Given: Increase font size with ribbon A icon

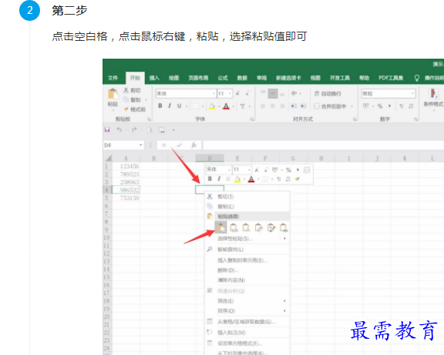Looking at the screenshot, I should [x=238, y=93].
